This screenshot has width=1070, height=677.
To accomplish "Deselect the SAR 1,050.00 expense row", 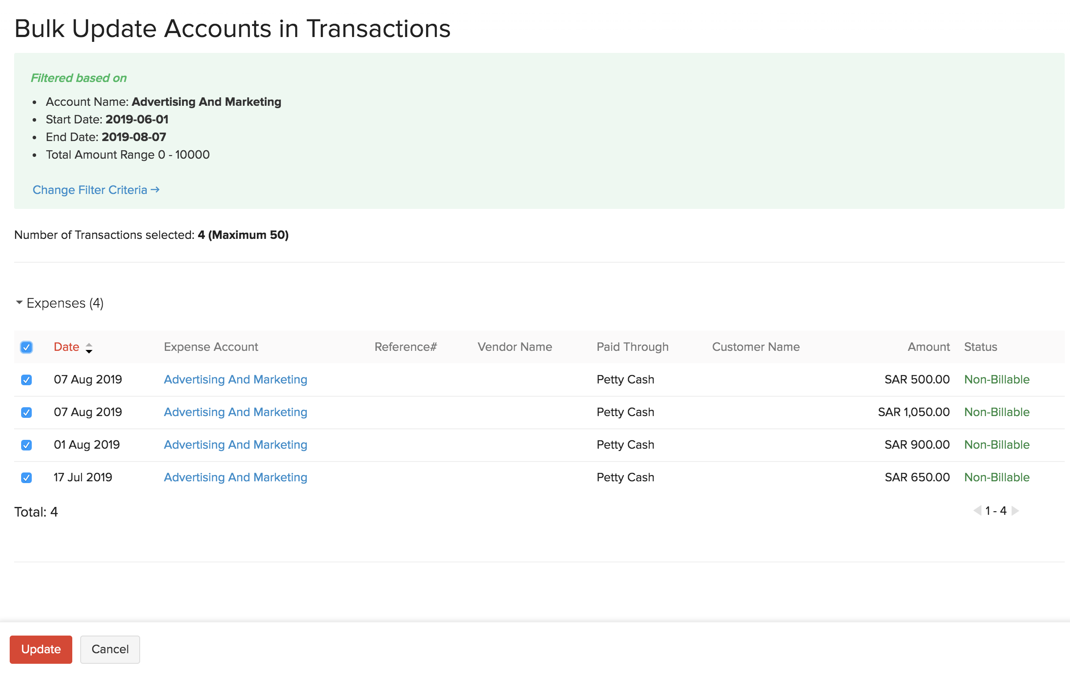I will click(x=26, y=412).
